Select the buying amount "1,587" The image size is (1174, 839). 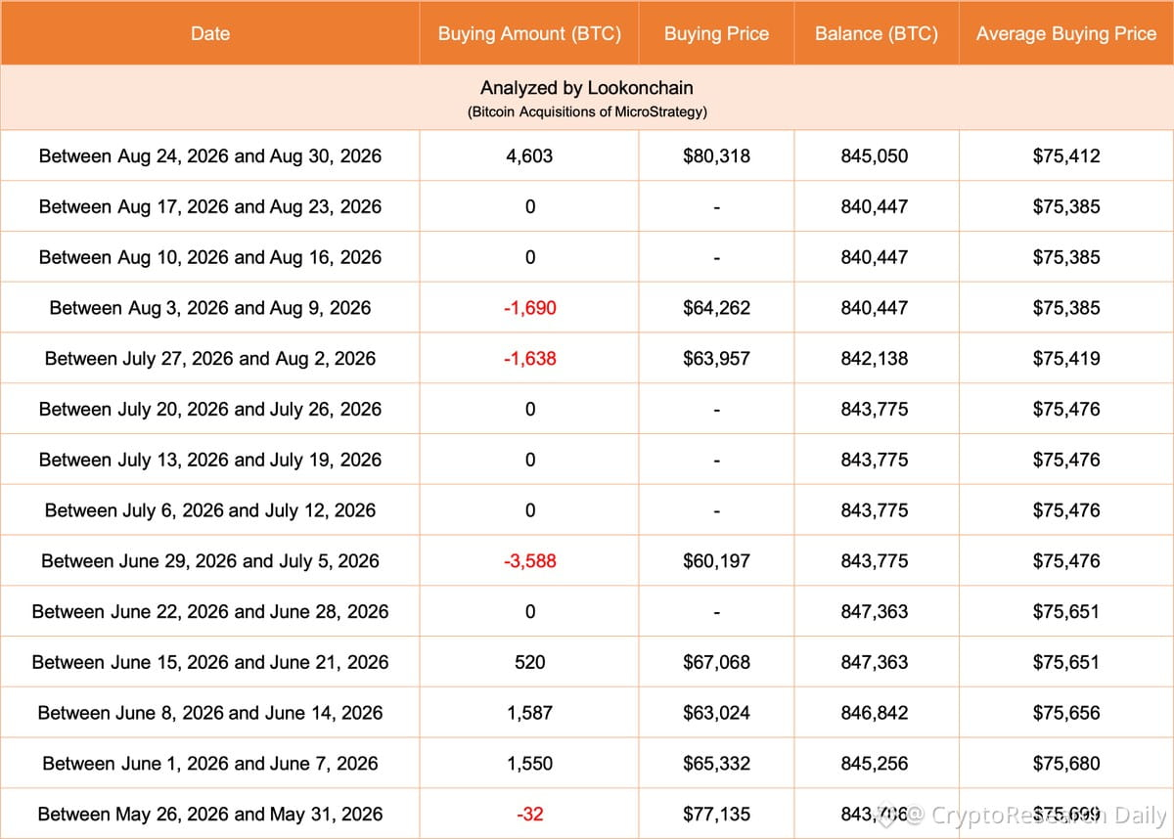[529, 713]
